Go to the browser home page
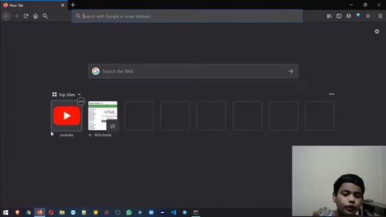386x217 pixels. tap(36, 16)
